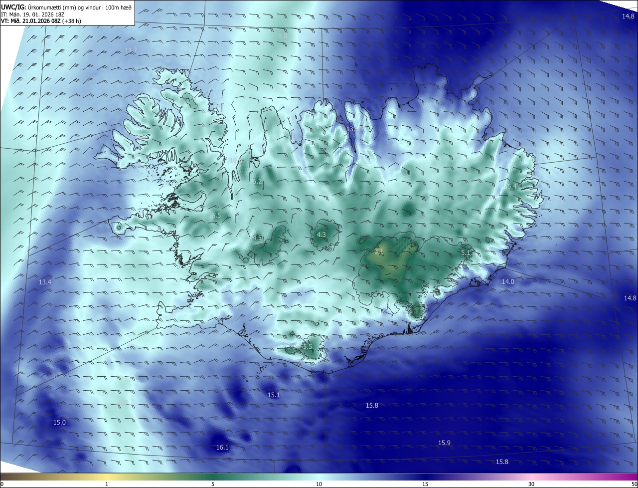The image size is (638, 488).
Task: Click the 11.7 value label on the map
Action: click(x=131, y=50)
